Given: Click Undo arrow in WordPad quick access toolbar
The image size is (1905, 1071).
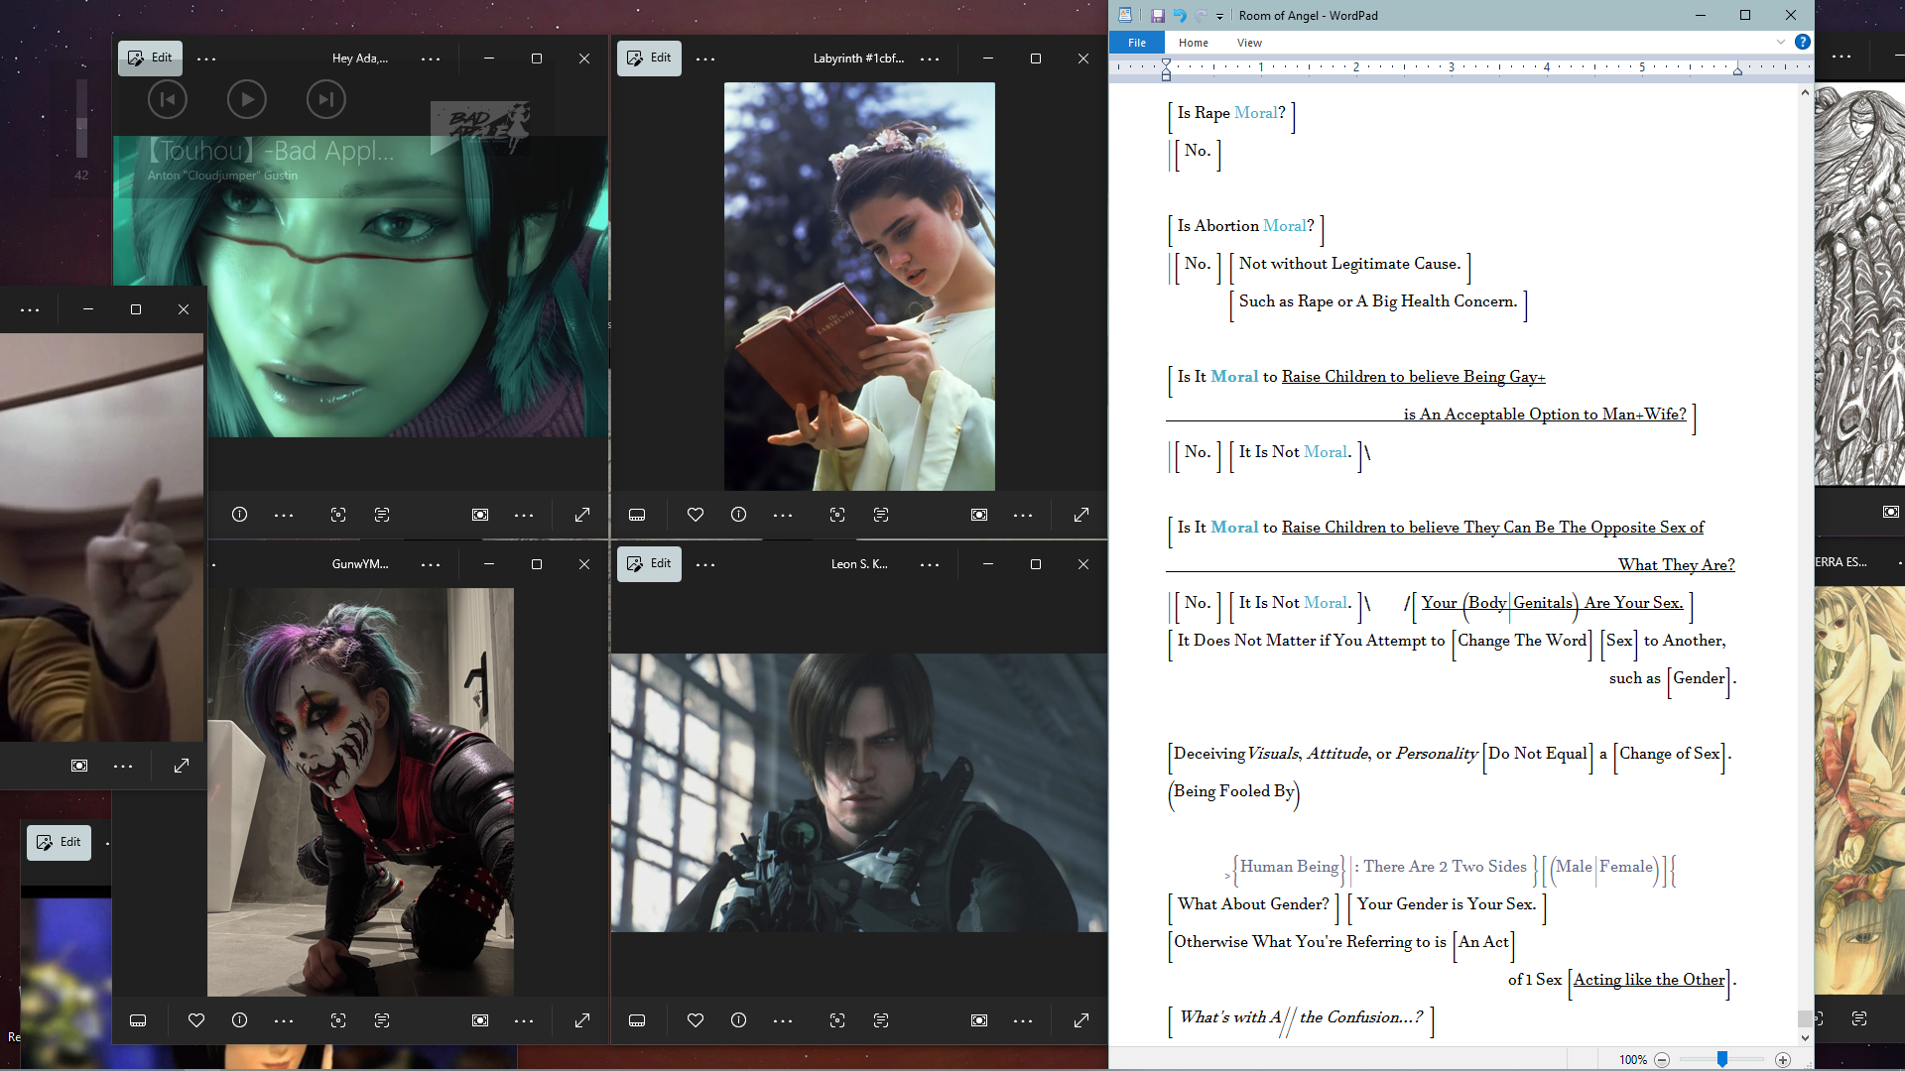Looking at the screenshot, I should pyautogui.click(x=1180, y=15).
